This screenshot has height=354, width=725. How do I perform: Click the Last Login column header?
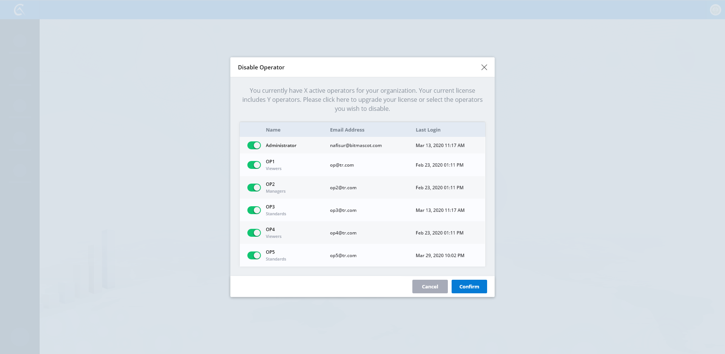(x=428, y=130)
